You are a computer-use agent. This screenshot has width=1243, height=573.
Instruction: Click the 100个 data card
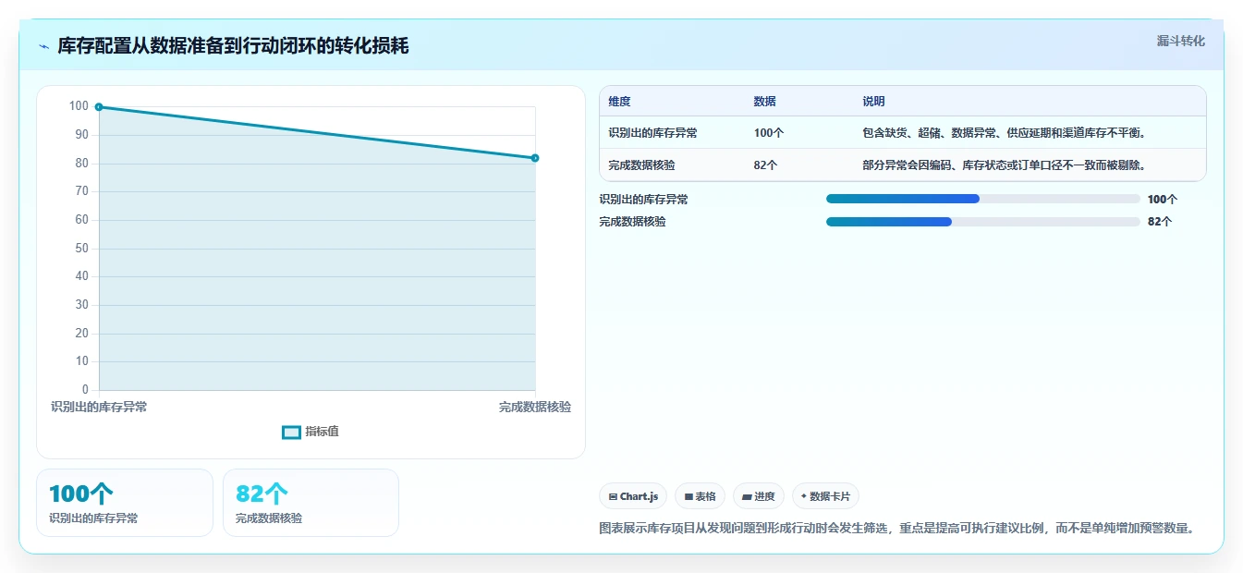pos(125,503)
